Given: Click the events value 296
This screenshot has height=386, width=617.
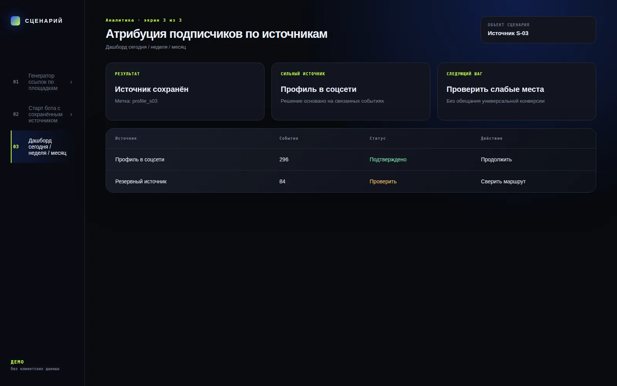Looking at the screenshot, I should pyautogui.click(x=284, y=159).
